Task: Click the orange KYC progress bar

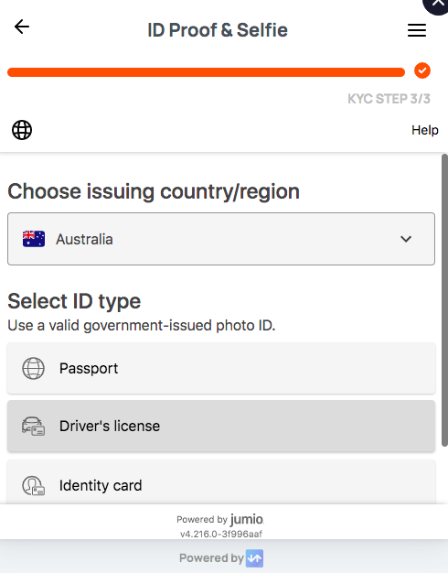Action: (206, 72)
